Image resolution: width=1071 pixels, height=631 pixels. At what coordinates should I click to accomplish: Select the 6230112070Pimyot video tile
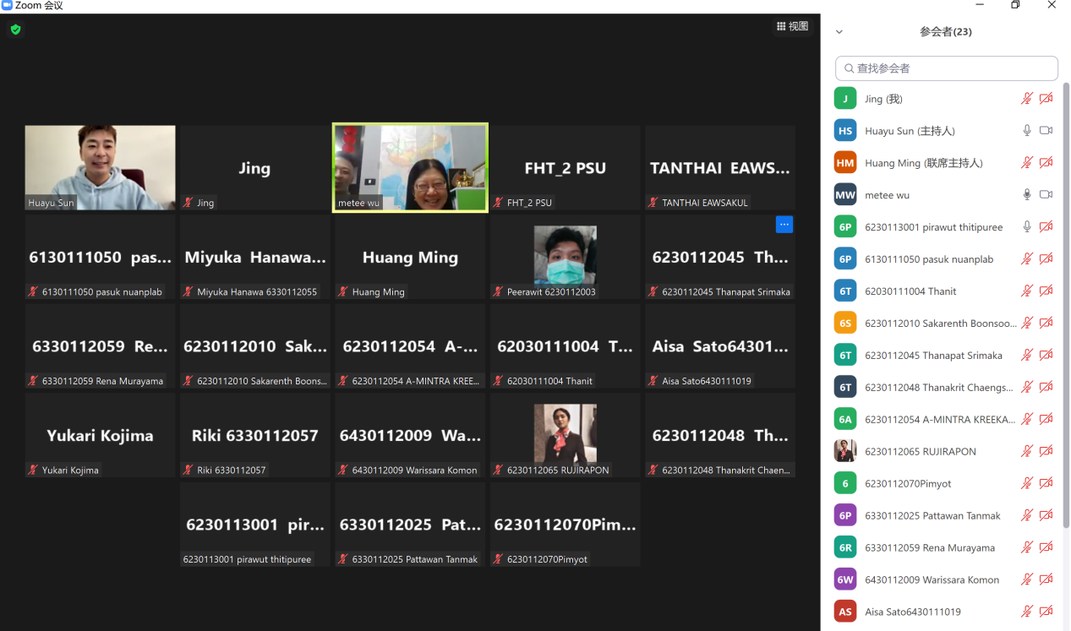[x=566, y=525]
